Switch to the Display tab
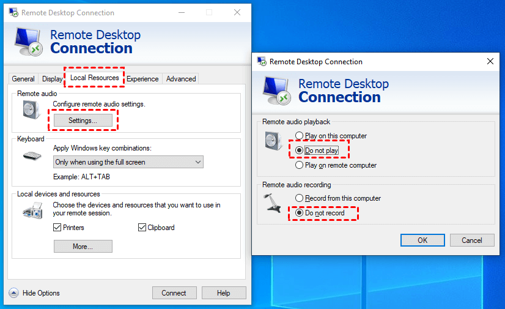This screenshot has height=309, width=505. (x=52, y=78)
